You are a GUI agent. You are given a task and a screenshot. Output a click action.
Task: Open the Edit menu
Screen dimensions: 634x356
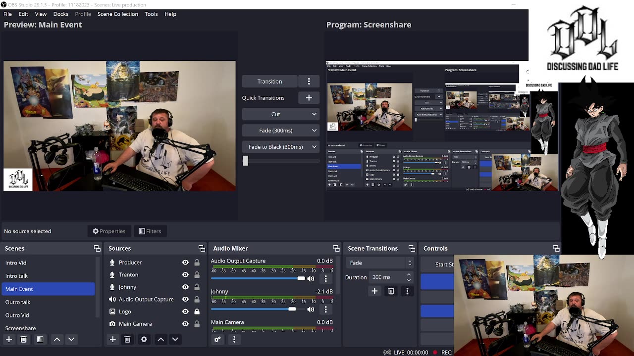point(23,14)
